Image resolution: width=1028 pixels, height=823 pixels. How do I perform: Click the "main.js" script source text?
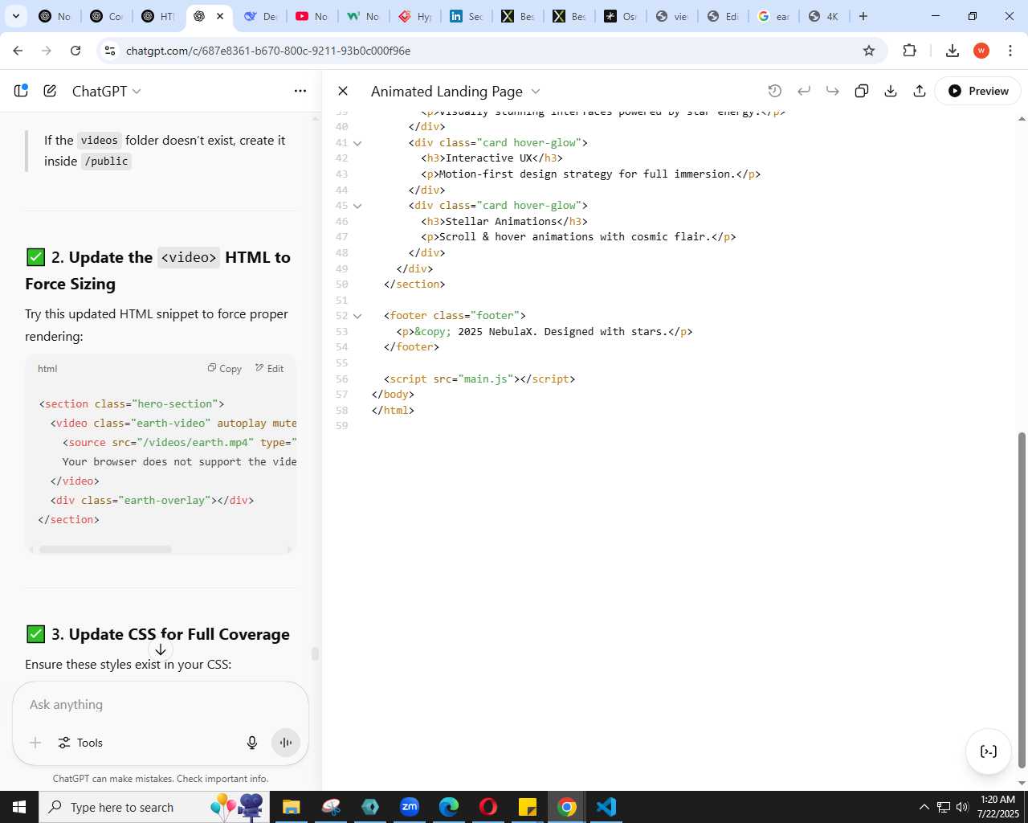486,379
